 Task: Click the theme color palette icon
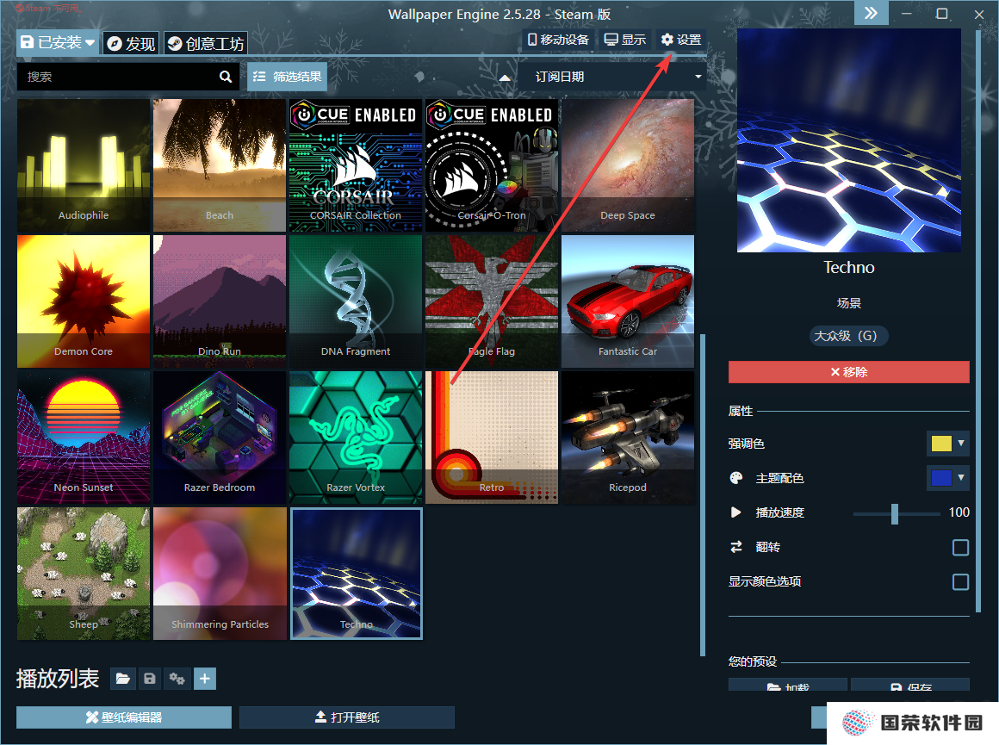(735, 478)
